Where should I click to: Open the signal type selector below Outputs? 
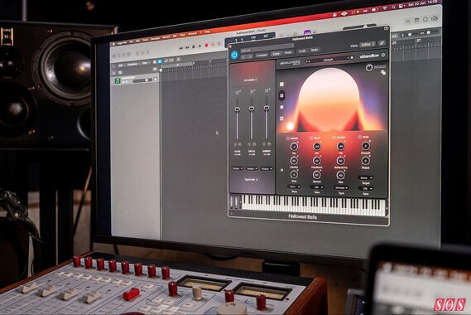click(x=252, y=180)
